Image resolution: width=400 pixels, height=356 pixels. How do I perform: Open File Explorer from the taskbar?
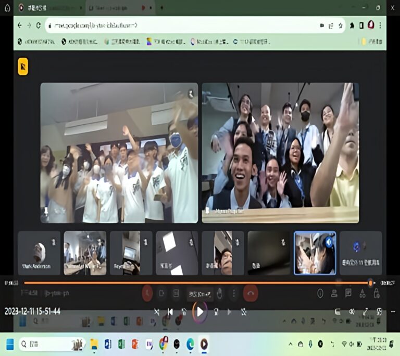(94, 344)
